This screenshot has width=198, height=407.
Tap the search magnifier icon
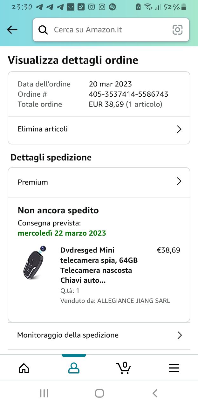click(x=43, y=30)
